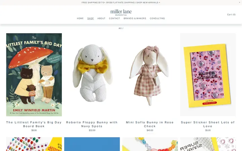This screenshot has height=151, width=242.
Task: Dismiss the announcement bar with the close icon
Action: [x=240, y=2]
